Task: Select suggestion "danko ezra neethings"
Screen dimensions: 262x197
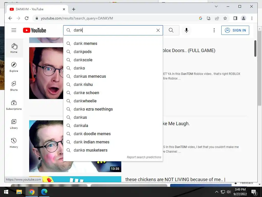Action: [113, 109]
